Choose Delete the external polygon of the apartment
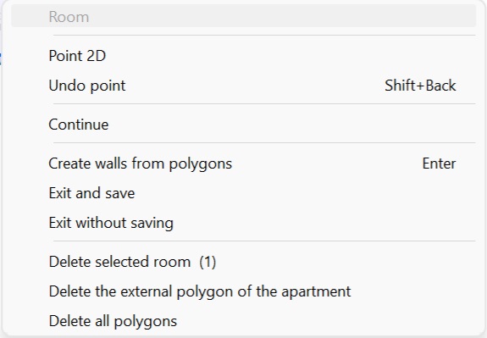 point(244,291)
